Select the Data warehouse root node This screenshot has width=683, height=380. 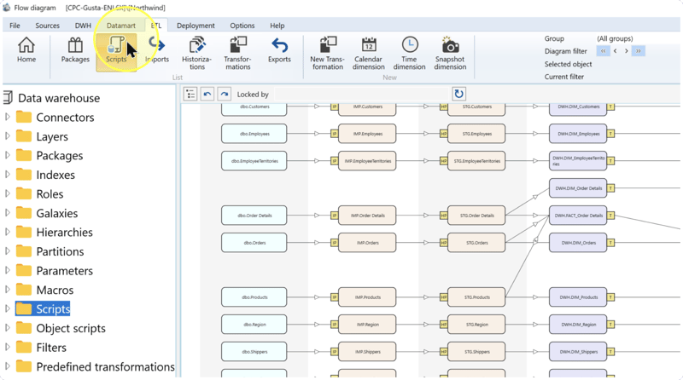click(59, 98)
